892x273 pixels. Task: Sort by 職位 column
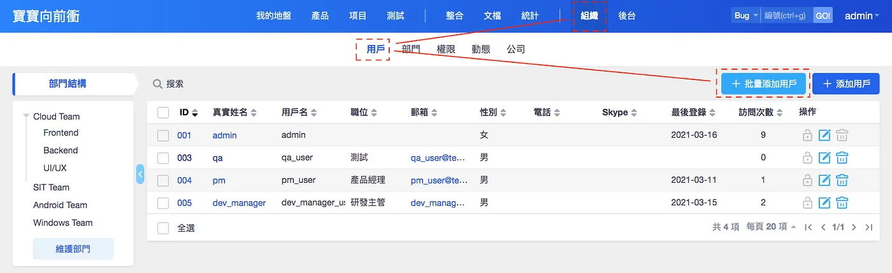click(363, 112)
